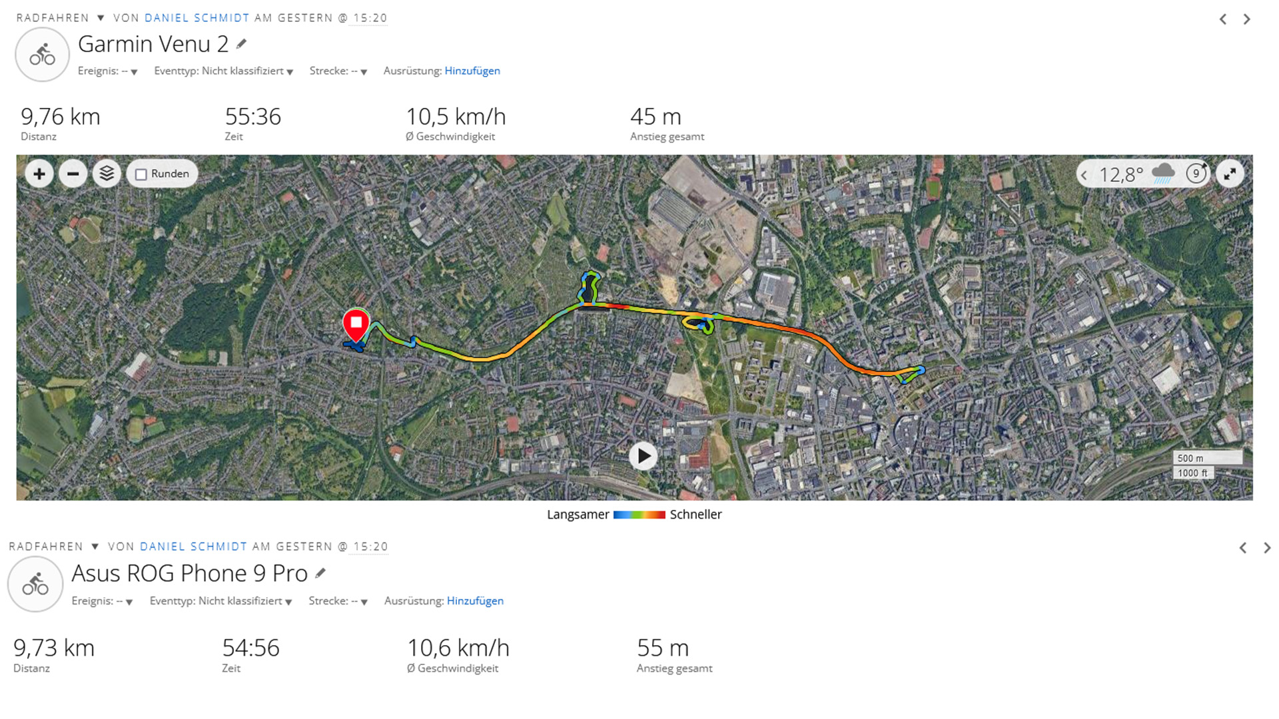Zoom out of the map
Screen dimensions: 1279x719
(x=73, y=174)
